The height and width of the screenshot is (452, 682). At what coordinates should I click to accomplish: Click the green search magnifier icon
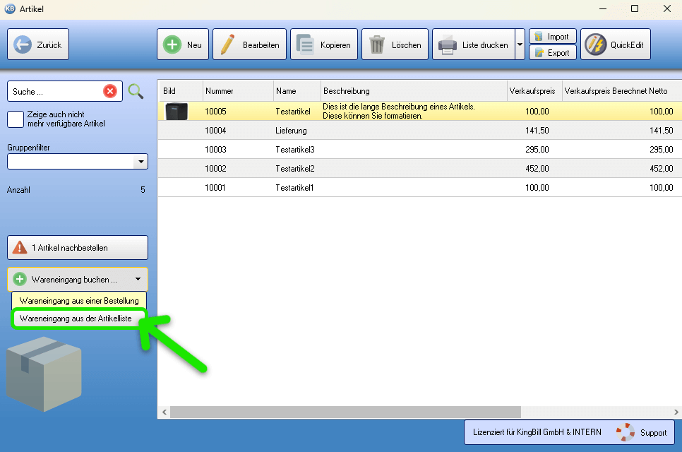click(136, 91)
